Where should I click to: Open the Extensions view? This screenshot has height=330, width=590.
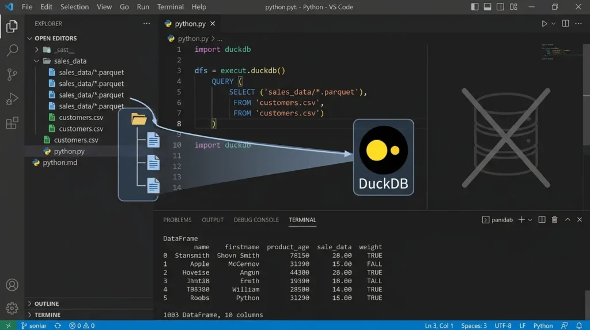click(12, 123)
